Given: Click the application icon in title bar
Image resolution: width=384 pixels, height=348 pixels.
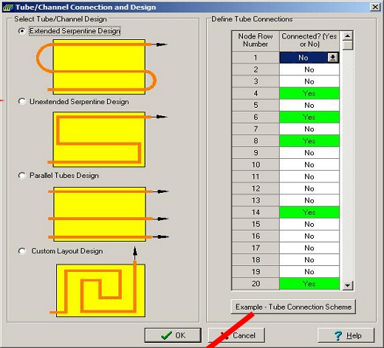Looking at the screenshot, I should click(8, 7).
